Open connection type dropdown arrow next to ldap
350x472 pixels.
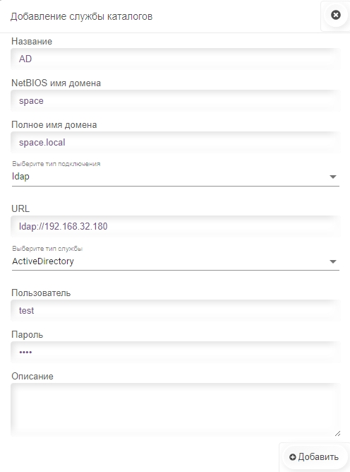click(332, 177)
